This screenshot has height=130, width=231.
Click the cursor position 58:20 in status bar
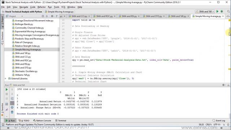(x=201, y=125)
